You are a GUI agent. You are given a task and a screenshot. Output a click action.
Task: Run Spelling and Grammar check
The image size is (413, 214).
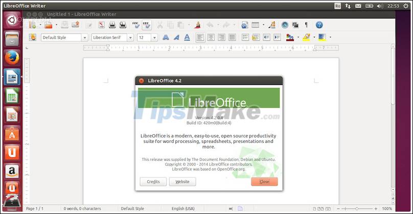136,25
